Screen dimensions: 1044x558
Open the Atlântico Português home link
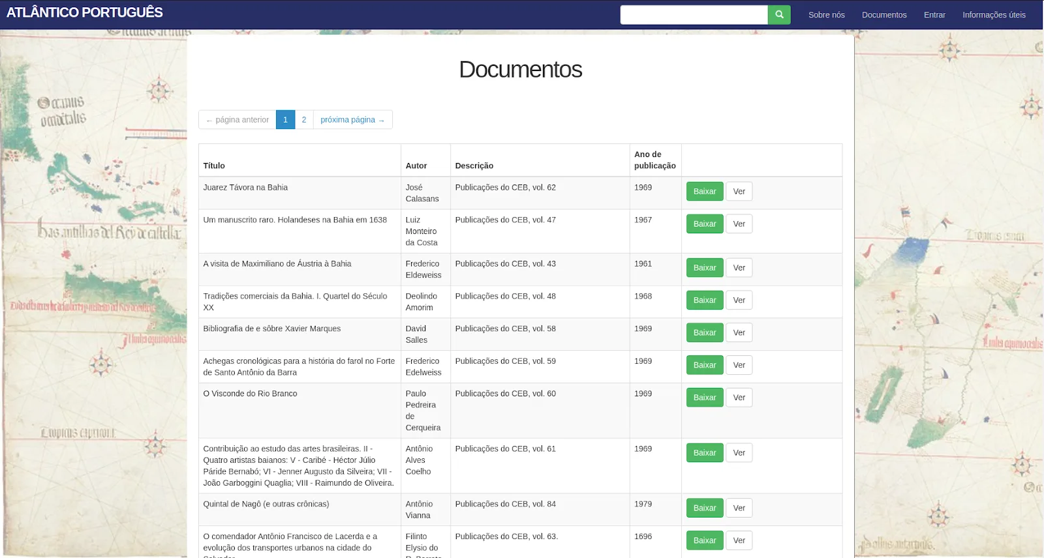(x=85, y=12)
